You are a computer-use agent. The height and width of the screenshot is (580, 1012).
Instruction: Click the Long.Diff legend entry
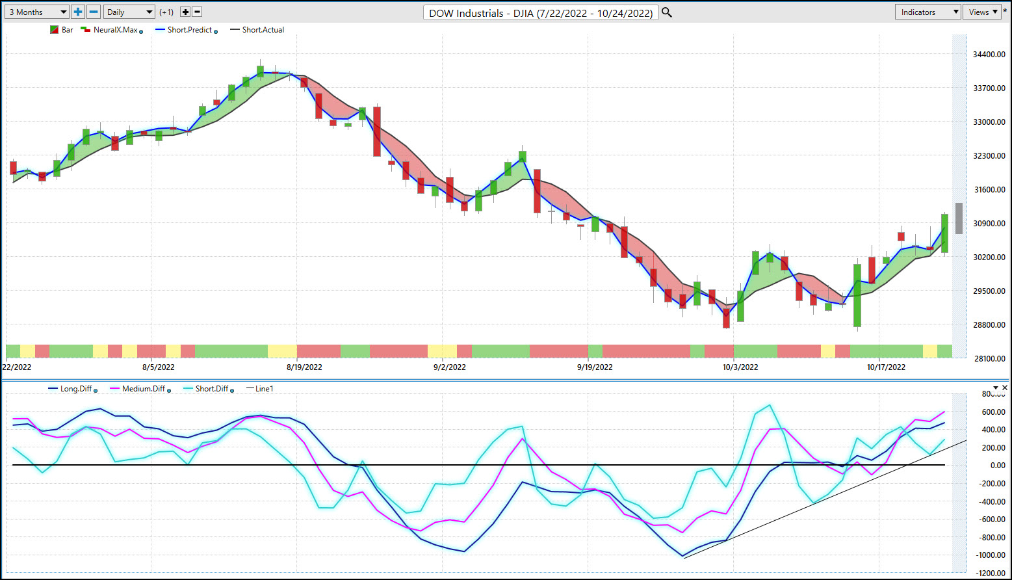(x=70, y=389)
